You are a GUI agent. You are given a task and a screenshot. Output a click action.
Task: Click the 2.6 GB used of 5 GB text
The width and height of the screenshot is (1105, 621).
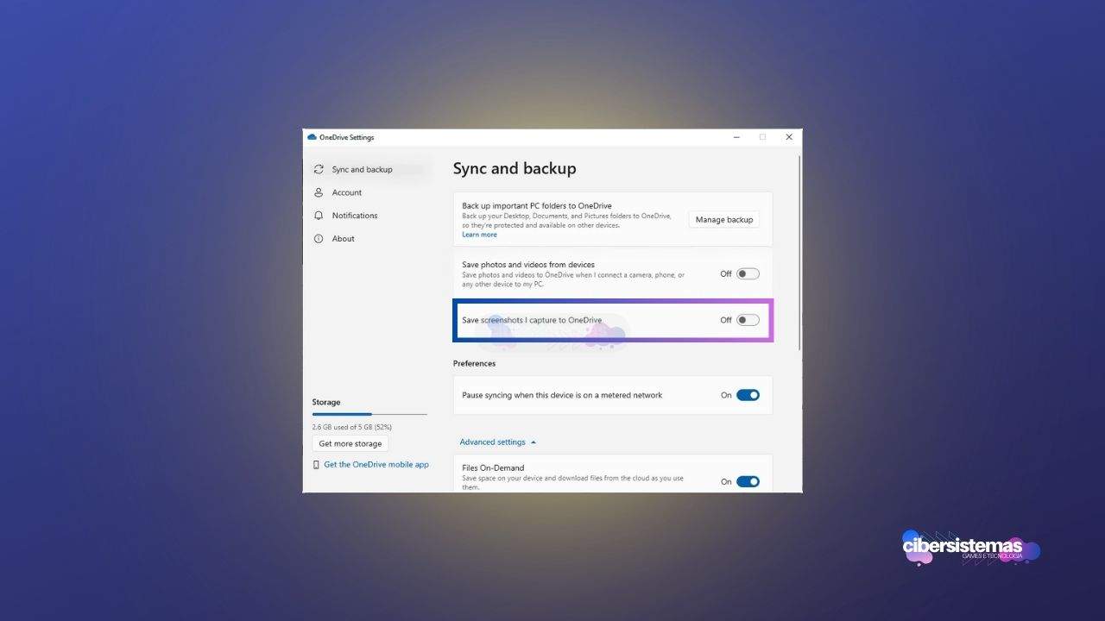point(351,427)
